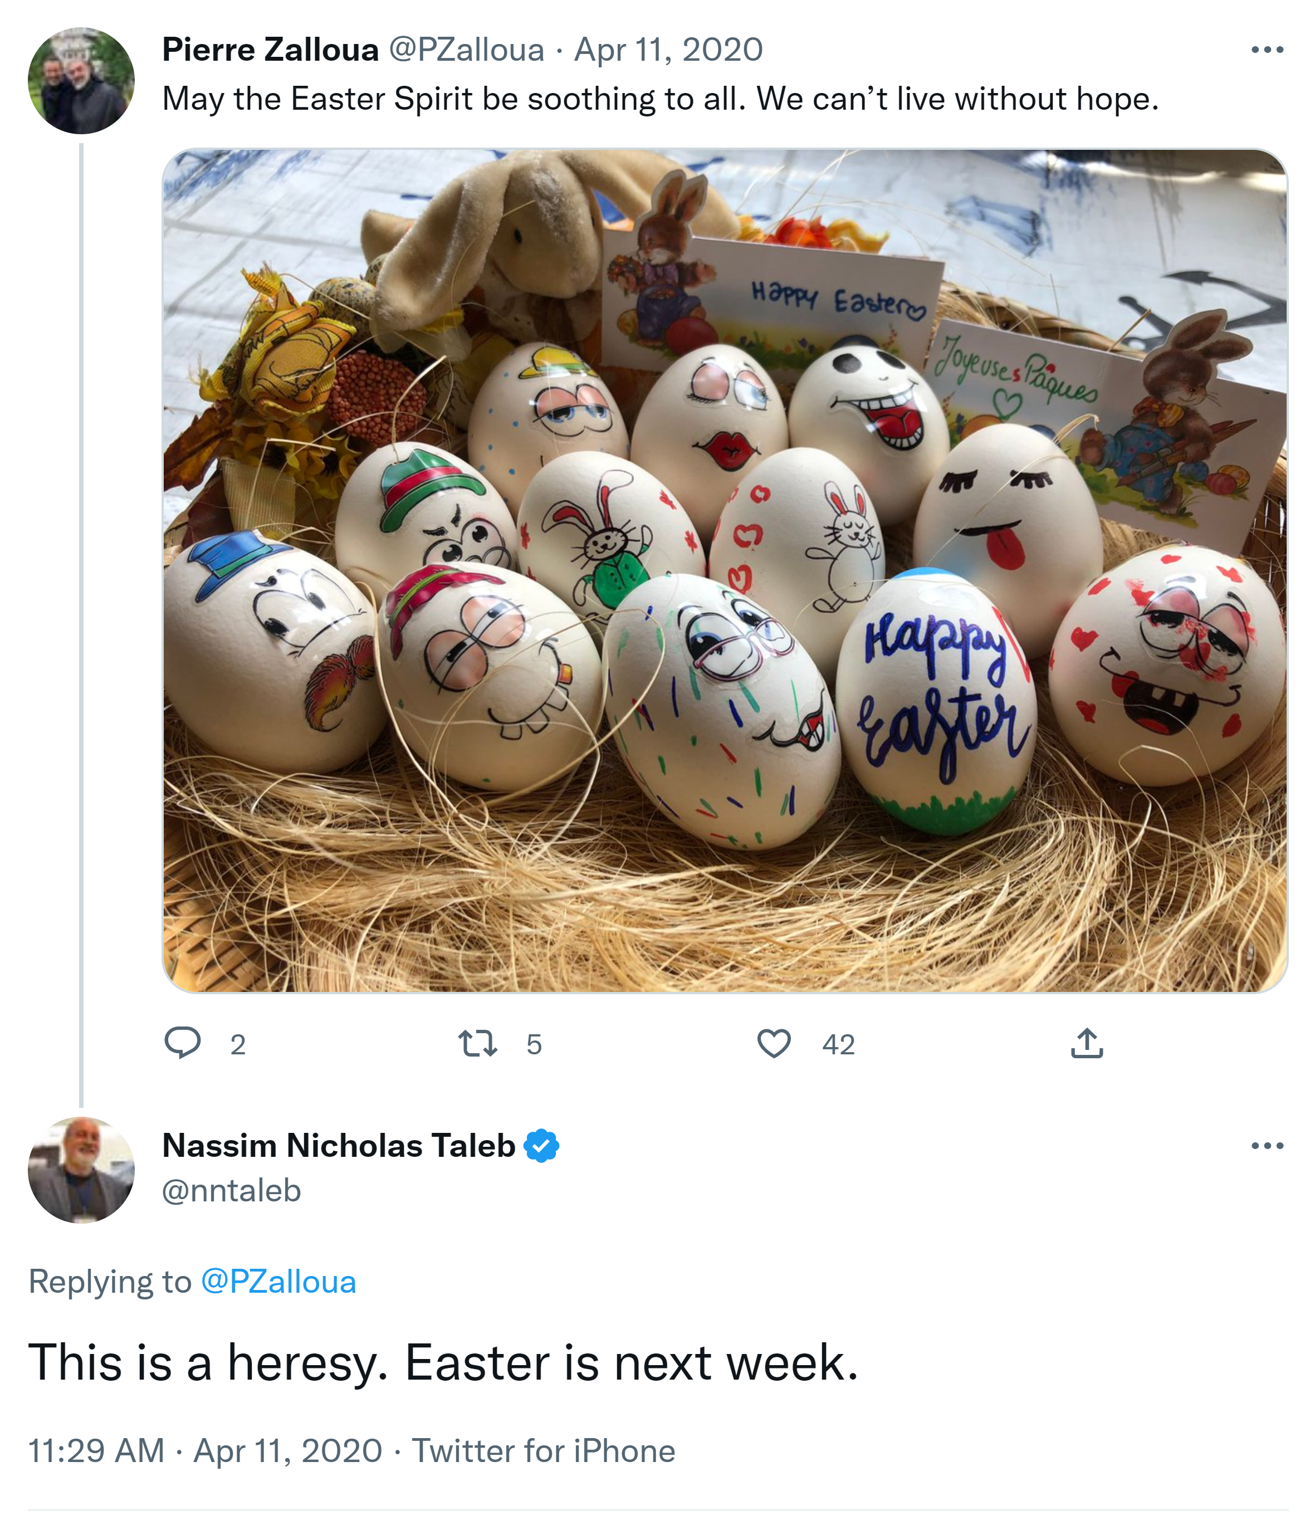
Task: Open more options for Pierre Zalloua's tweet
Action: tap(1267, 50)
